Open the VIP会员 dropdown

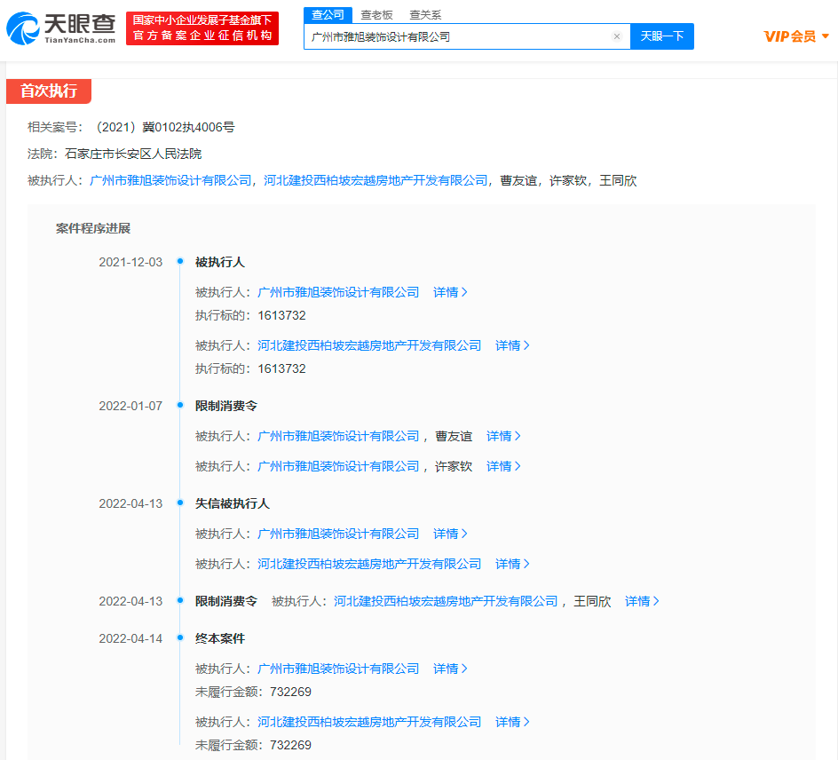(796, 36)
